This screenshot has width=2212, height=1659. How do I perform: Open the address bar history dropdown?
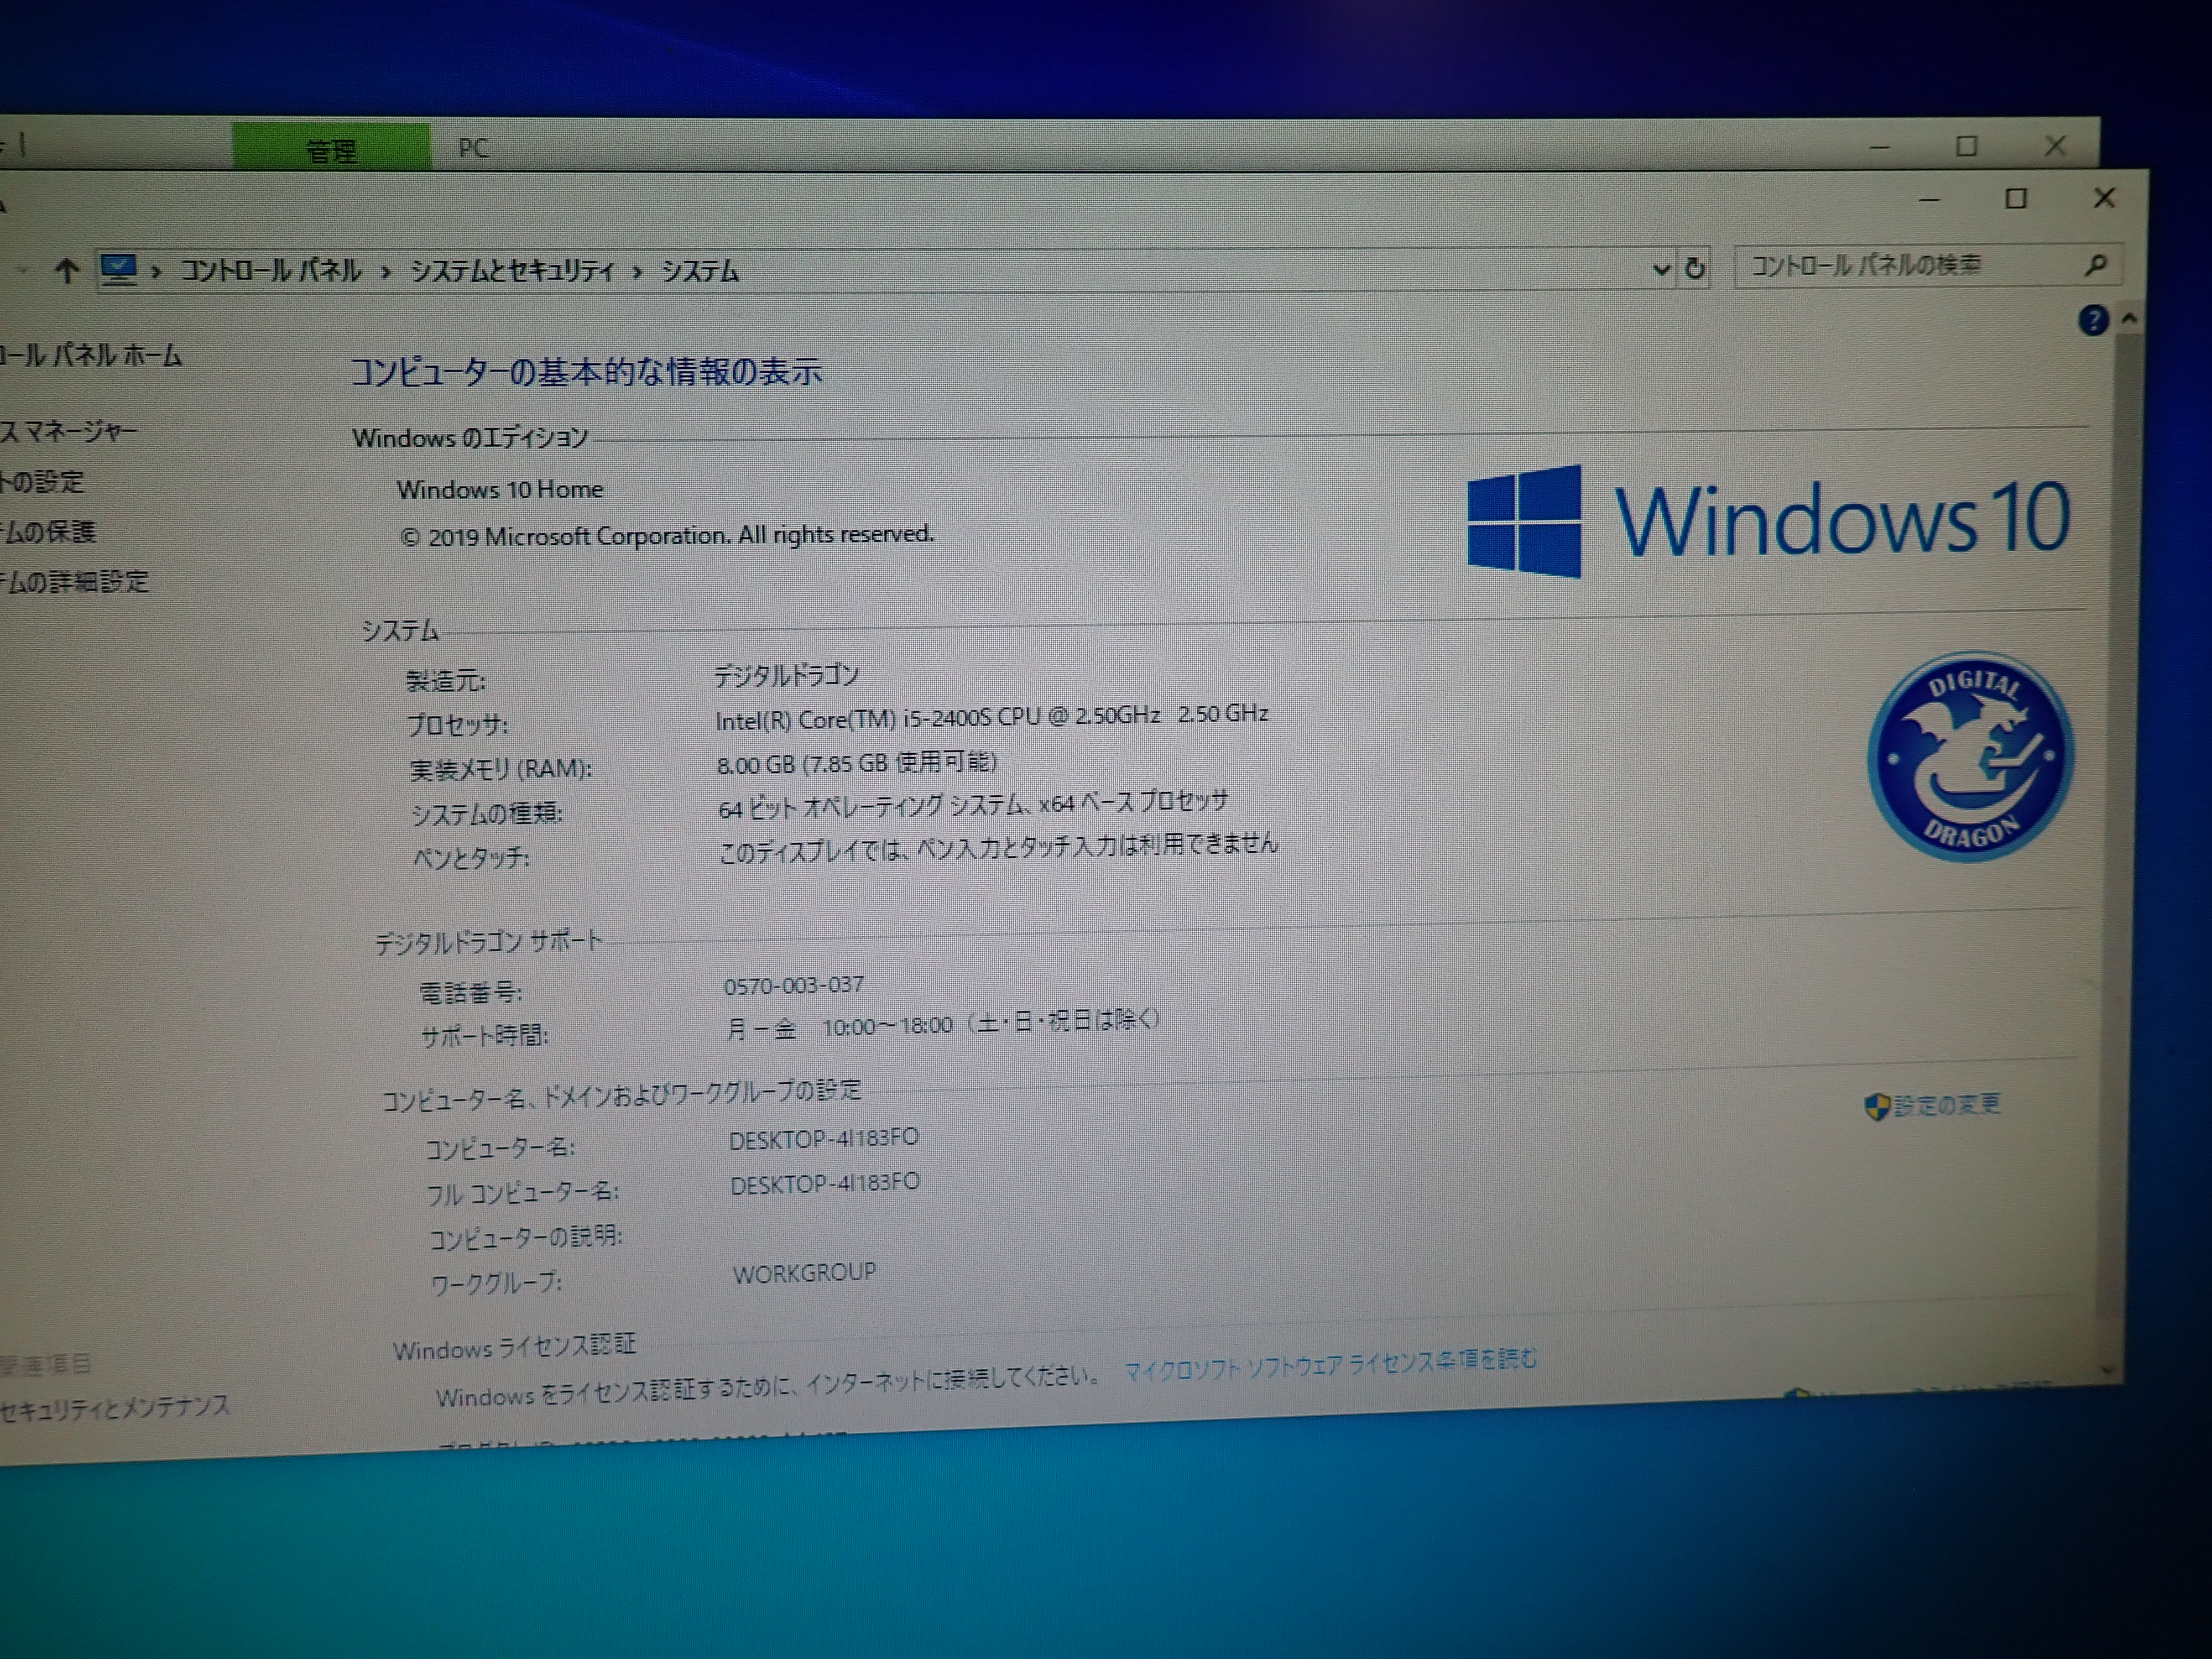(1661, 269)
